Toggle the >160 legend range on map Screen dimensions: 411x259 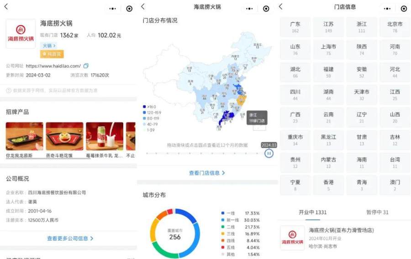149,107
